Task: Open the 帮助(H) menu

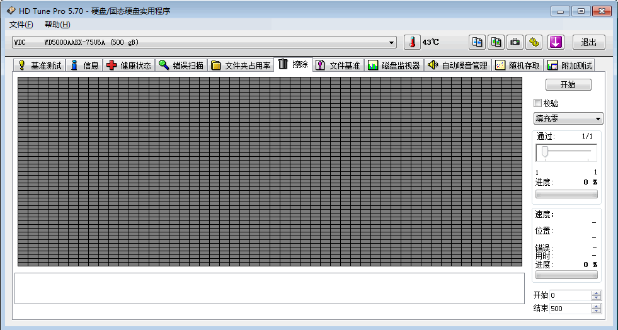Action: pos(57,25)
